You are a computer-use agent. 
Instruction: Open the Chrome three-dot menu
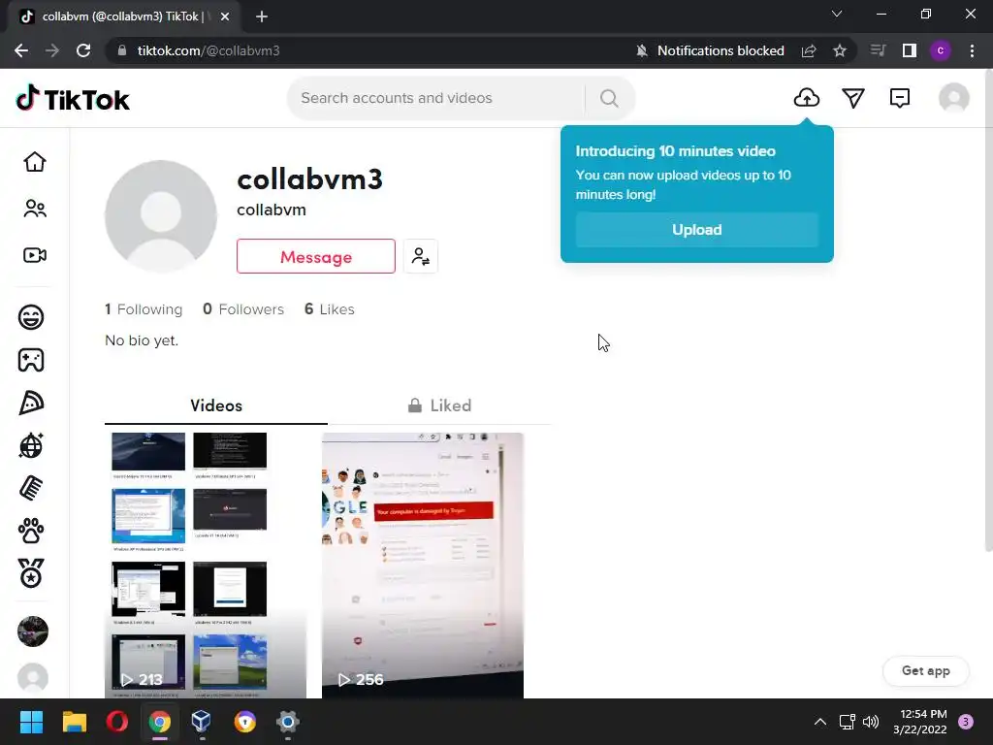[x=972, y=50]
